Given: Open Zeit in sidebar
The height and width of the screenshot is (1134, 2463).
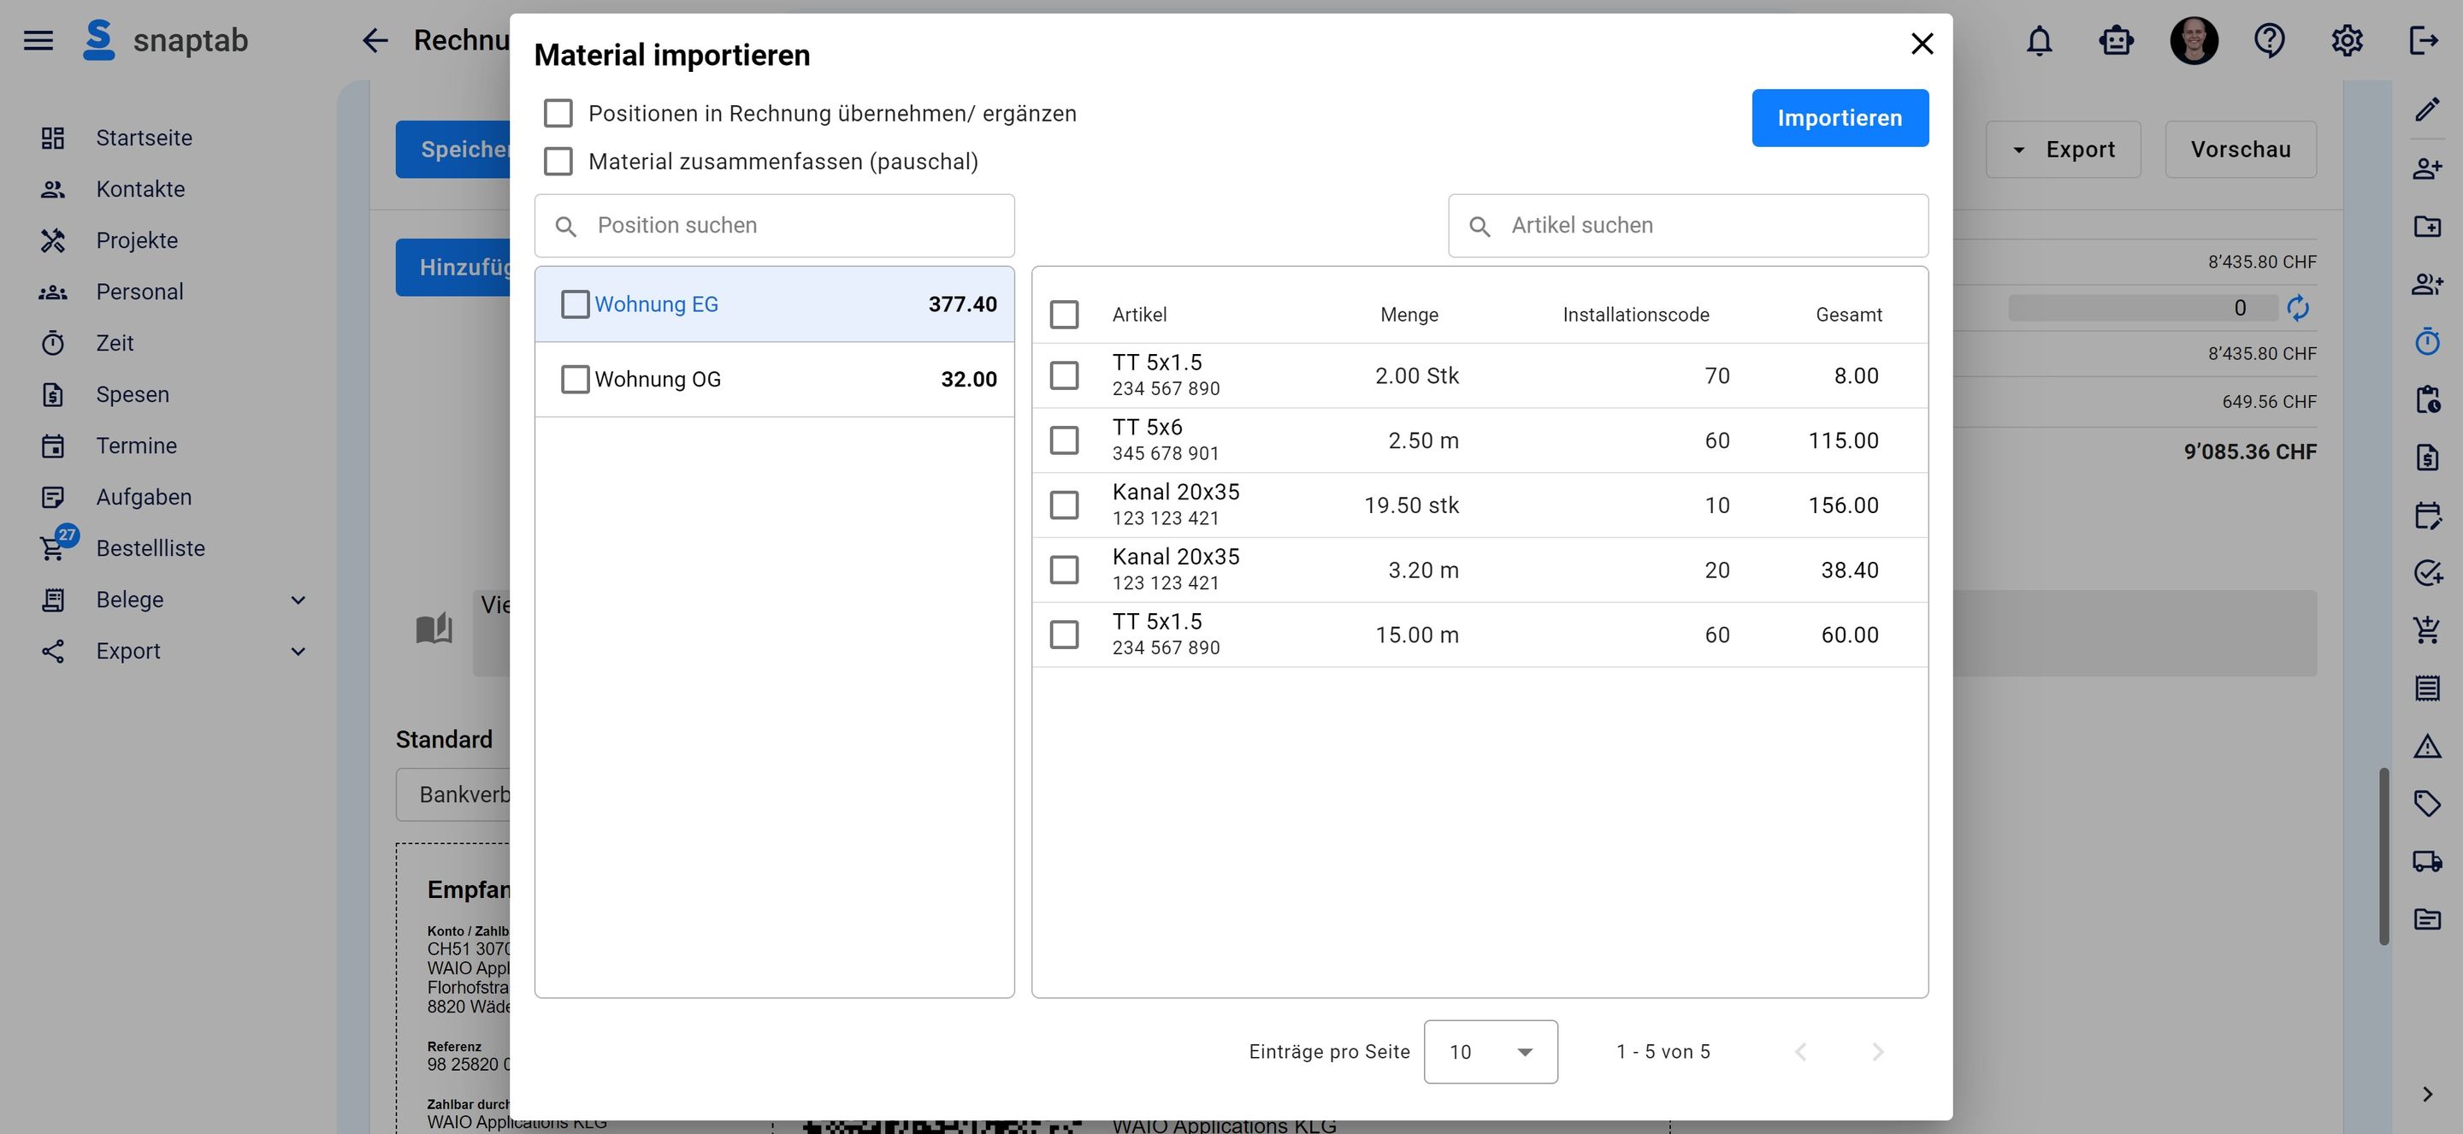Looking at the screenshot, I should tap(115, 343).
